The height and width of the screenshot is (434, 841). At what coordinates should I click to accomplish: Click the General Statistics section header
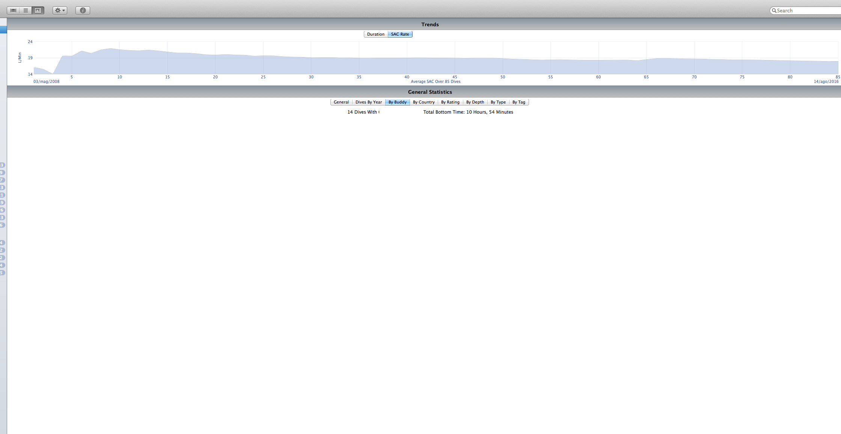pyautogui.click(x=430, y=92)
